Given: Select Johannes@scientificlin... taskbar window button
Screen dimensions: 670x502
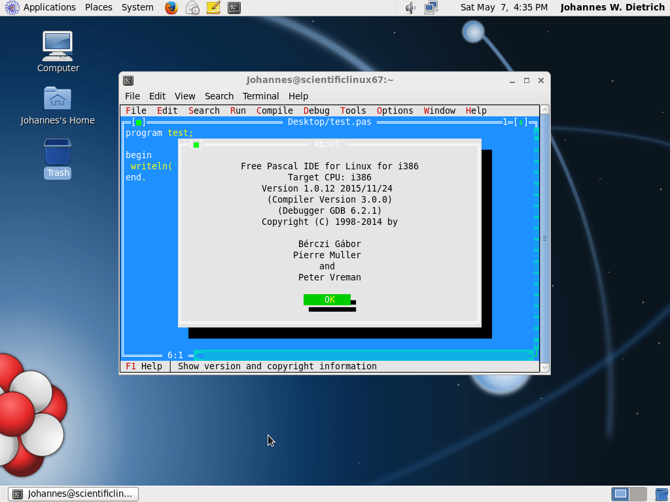Looking at the screenshot, I should click(x=73, y=494).
